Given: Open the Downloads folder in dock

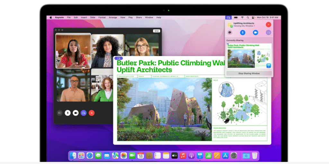Looking at the screenshot, I should (x=245, y=155).
